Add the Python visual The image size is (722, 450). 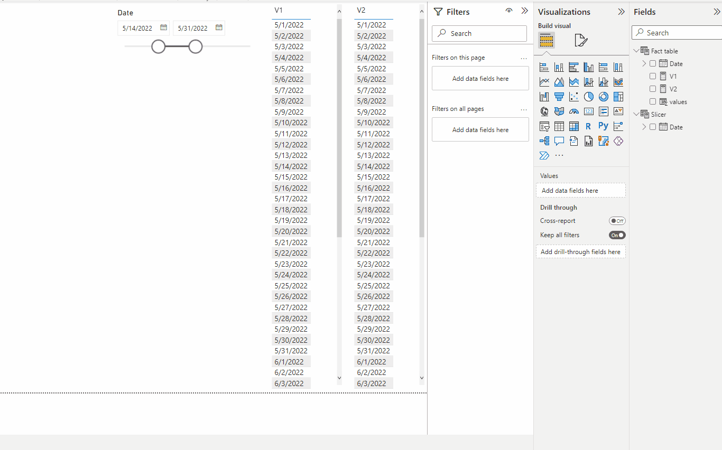[603, 126]
